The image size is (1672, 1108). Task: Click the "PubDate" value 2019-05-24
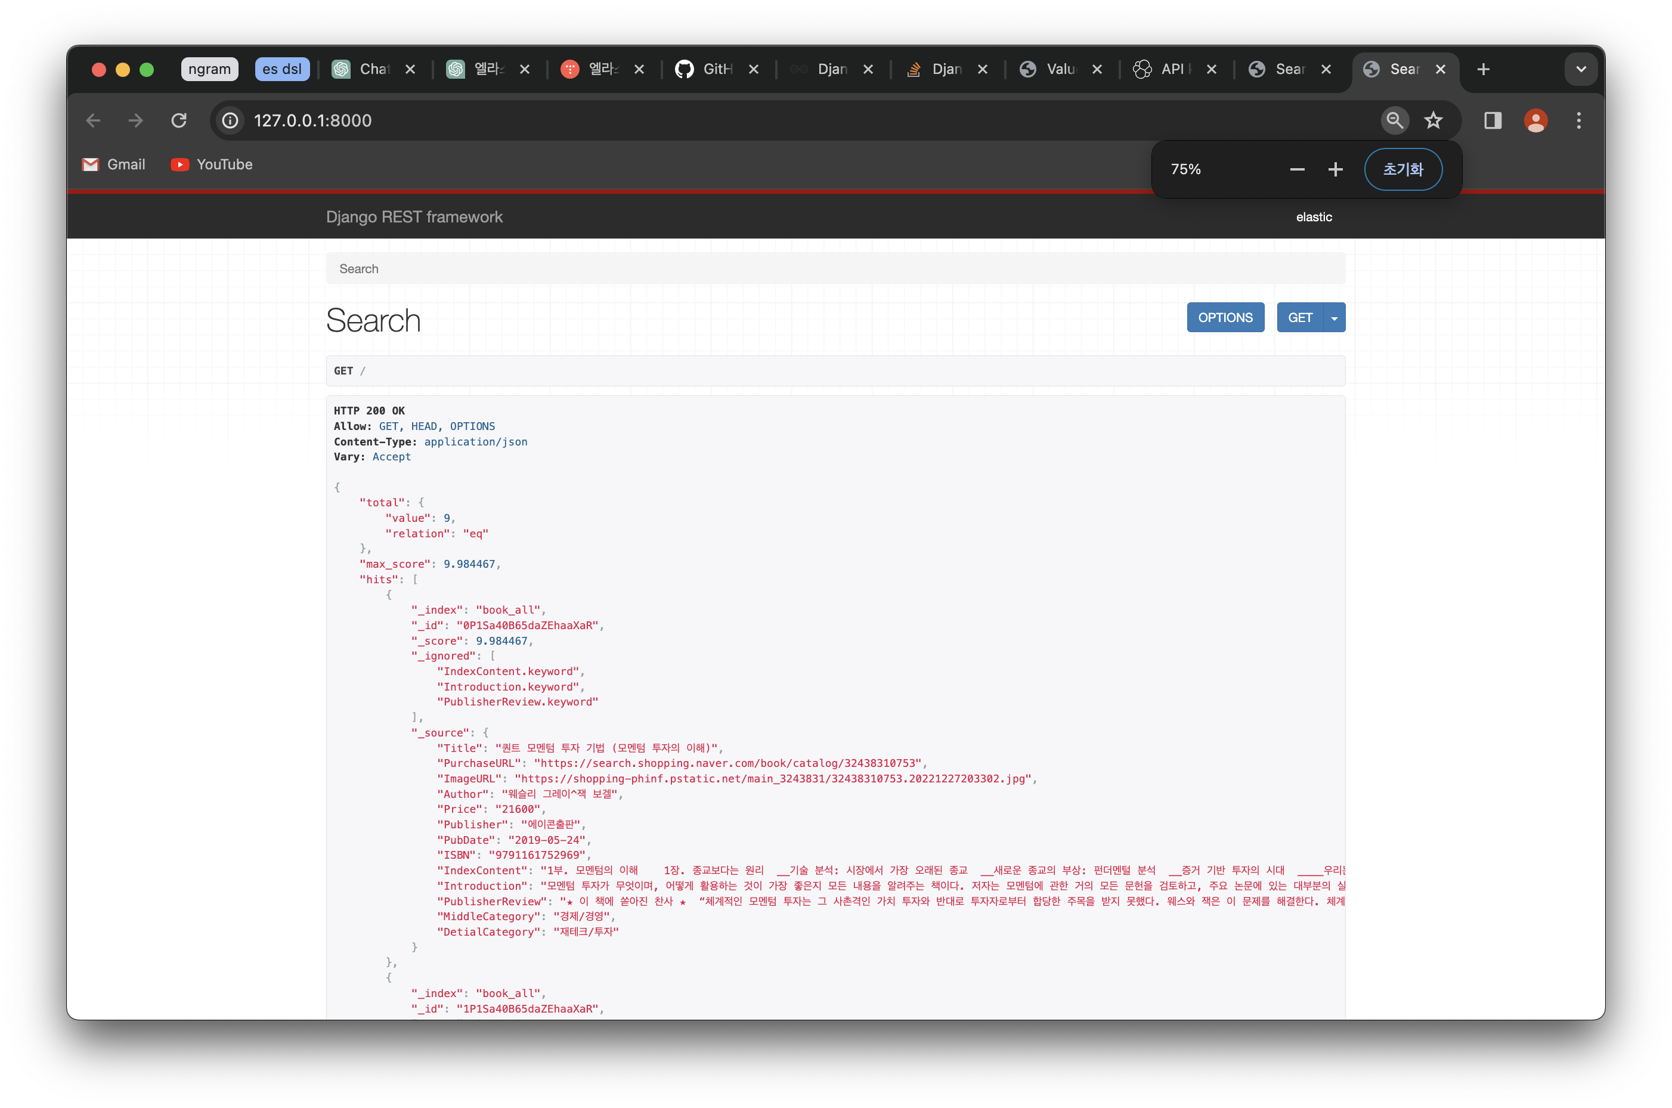[x=547, y=840]
